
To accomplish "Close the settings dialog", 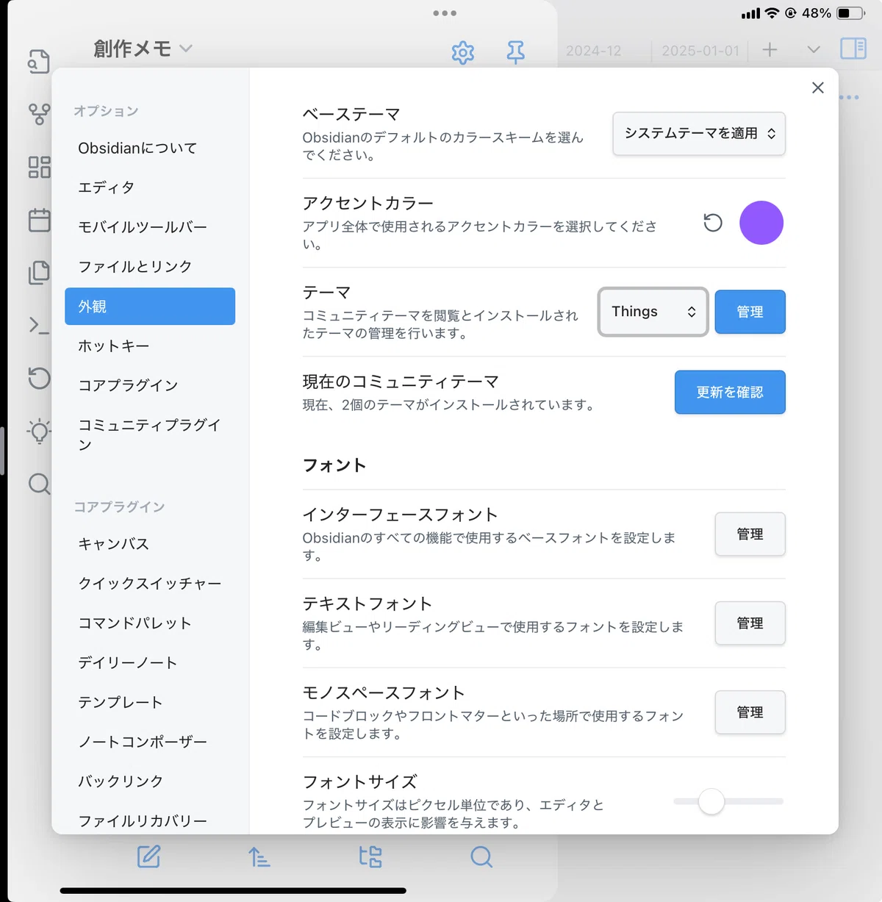I will [x=818, y=87].
